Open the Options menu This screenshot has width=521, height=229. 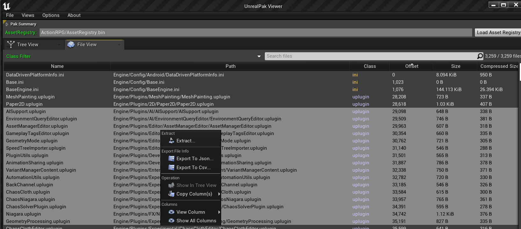click(51, 15)
